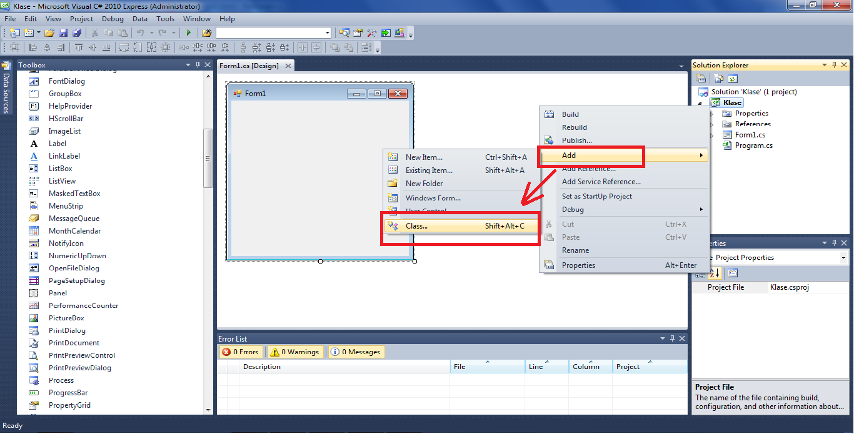Open the File menu

point(10,19)
